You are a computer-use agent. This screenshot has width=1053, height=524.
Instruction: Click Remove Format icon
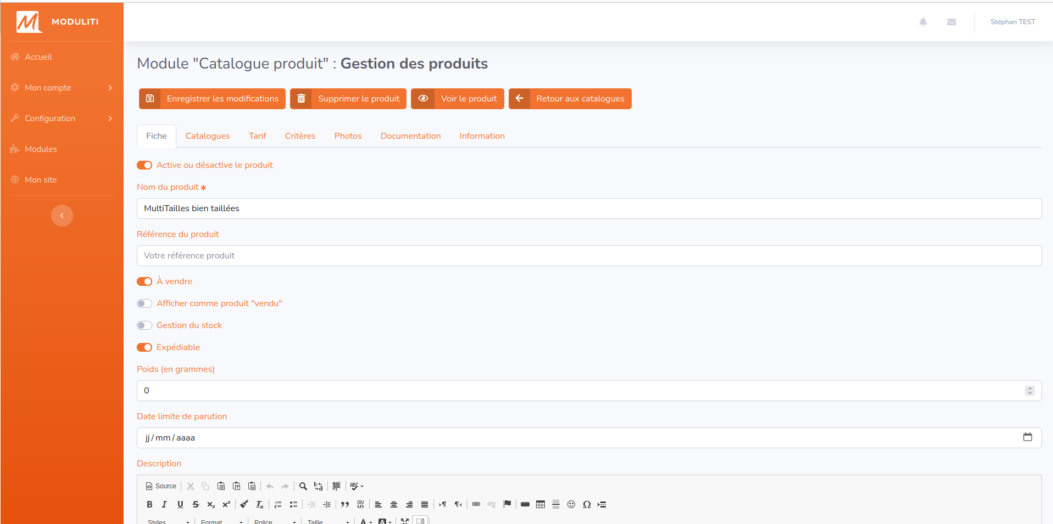259,504
